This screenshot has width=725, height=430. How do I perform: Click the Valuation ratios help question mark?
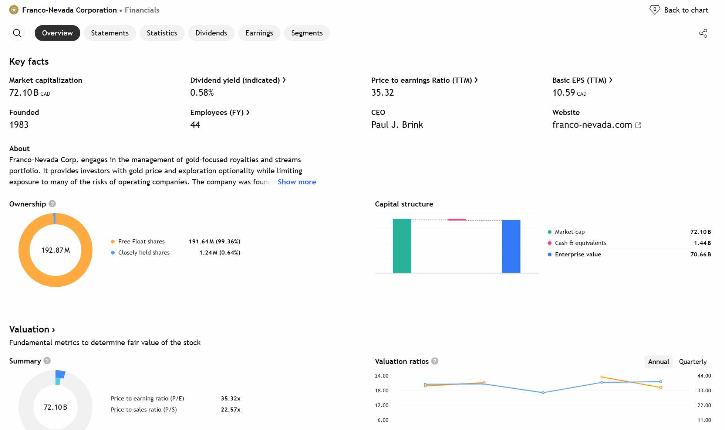click(435, 361)
